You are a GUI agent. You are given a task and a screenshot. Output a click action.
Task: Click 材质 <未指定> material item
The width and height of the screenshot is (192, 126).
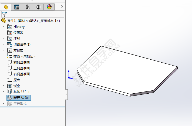tap(24, 56)
